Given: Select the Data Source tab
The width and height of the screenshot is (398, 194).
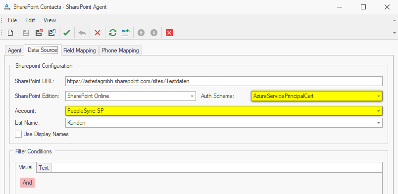Looking at the screenshot, I should pos(43,50).
